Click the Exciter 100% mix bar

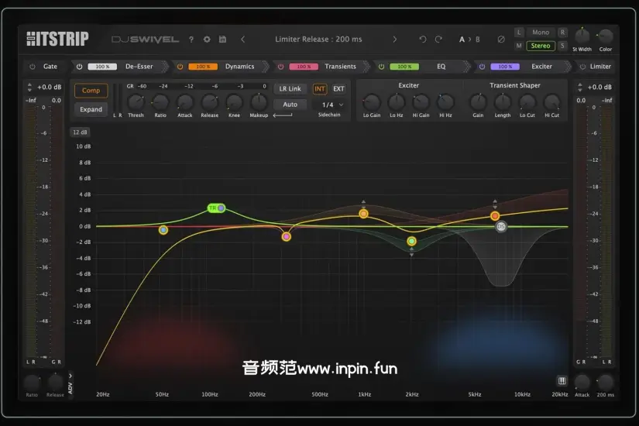[505, 67]
